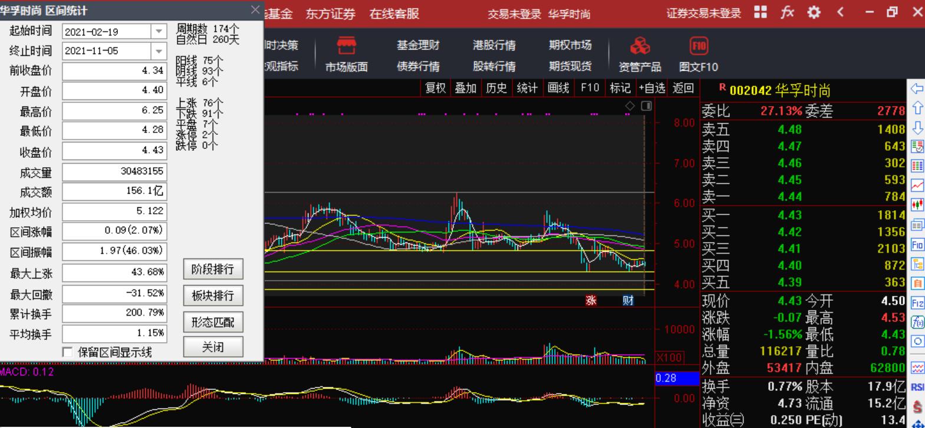
Task: Open the grid layout icon in title bar
Action: (x=761, y=12)
